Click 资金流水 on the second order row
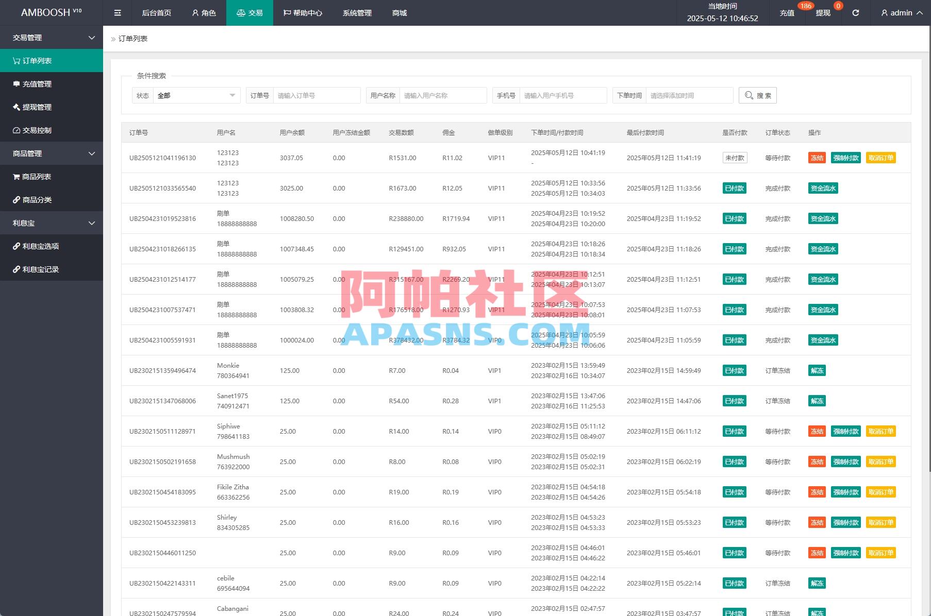 [x=823, y=188]
